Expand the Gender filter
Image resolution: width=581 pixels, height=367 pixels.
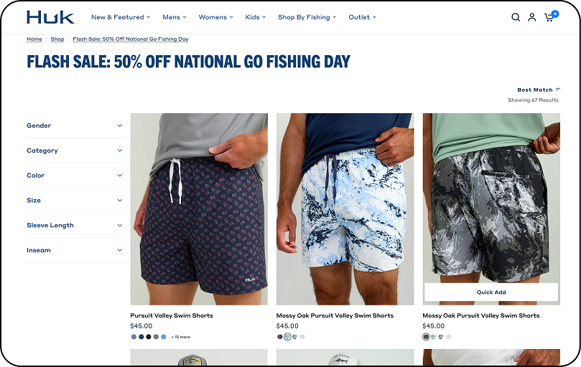point(75,125)
